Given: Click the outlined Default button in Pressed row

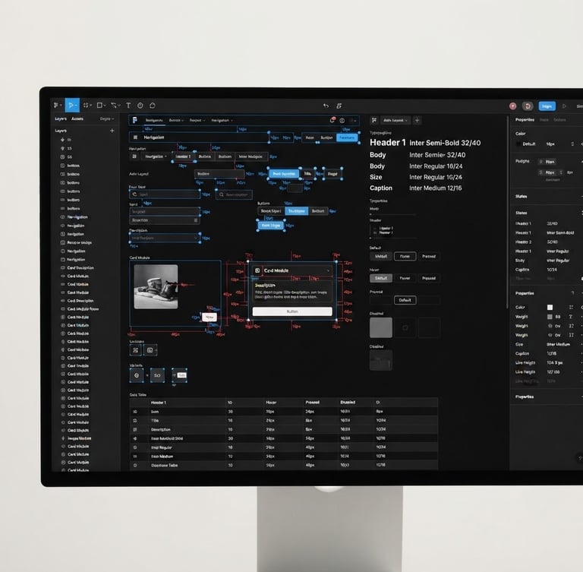Looking at the screenshot, I should click(405, 300).
